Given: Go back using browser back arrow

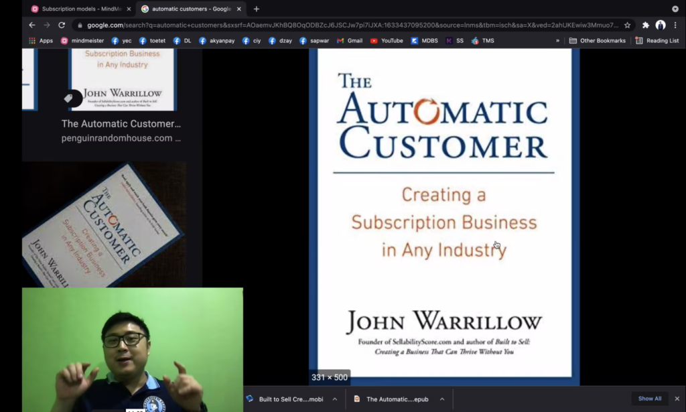Looking at the screenshot, I should point(32,25).
